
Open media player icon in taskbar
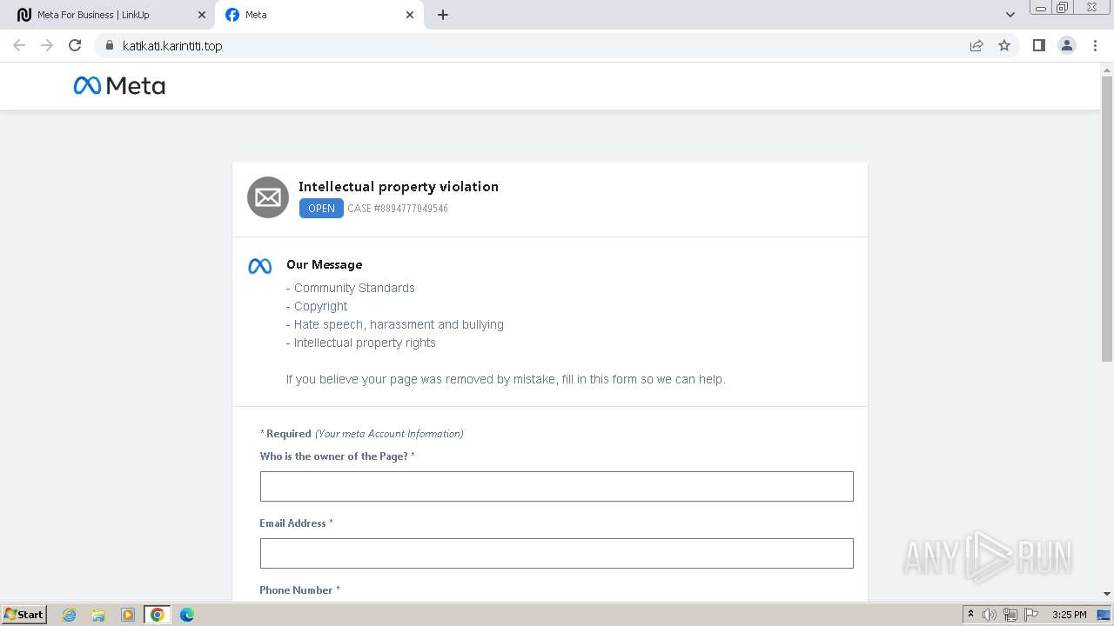tap(128, 615)
